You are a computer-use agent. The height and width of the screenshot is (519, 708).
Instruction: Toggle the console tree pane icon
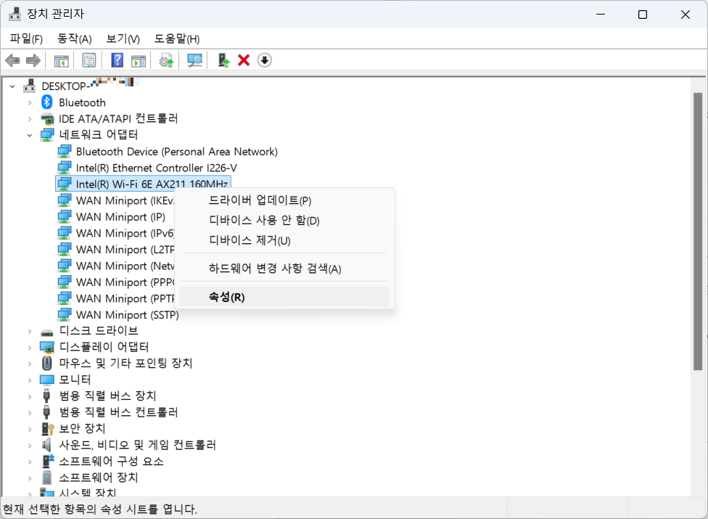click(x=61, y=60)
